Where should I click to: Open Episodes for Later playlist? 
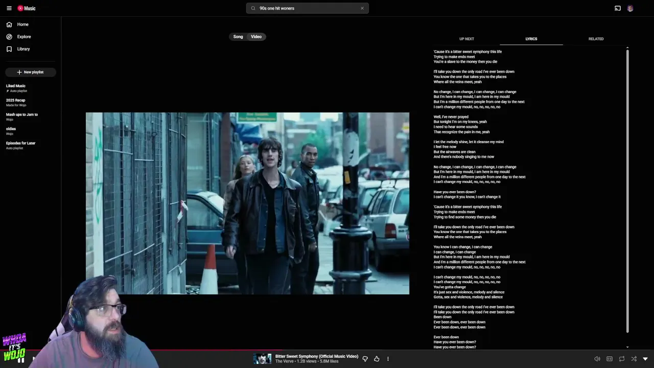tap(21, 143)
